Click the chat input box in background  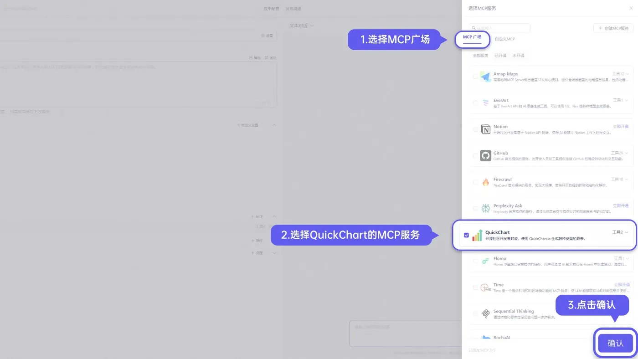click(406, 333)
